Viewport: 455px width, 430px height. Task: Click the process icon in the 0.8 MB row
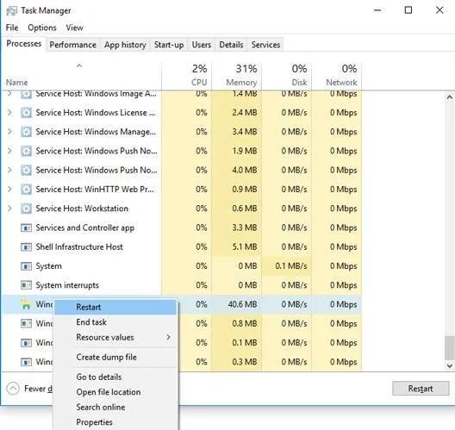pyautogui.click(x=26, y=323)
